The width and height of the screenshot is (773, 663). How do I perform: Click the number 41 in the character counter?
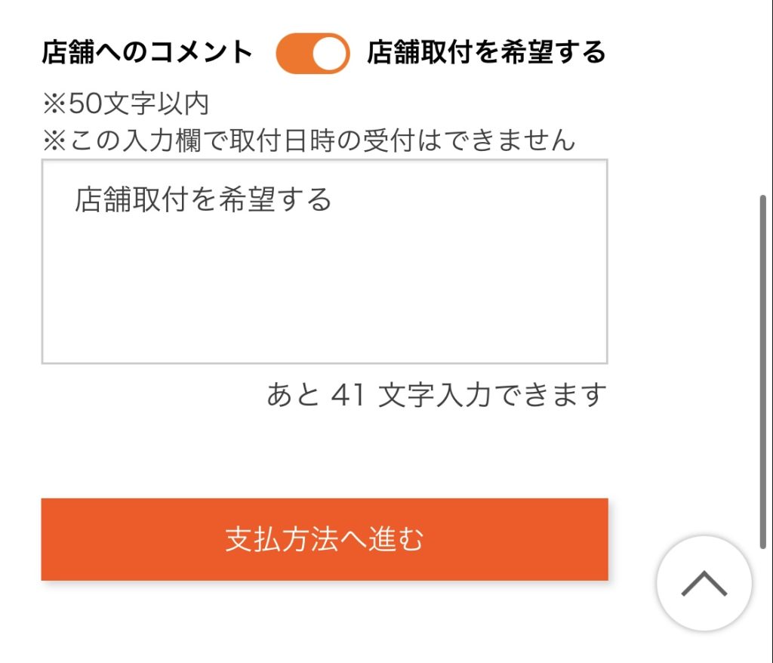coord(348,395)
